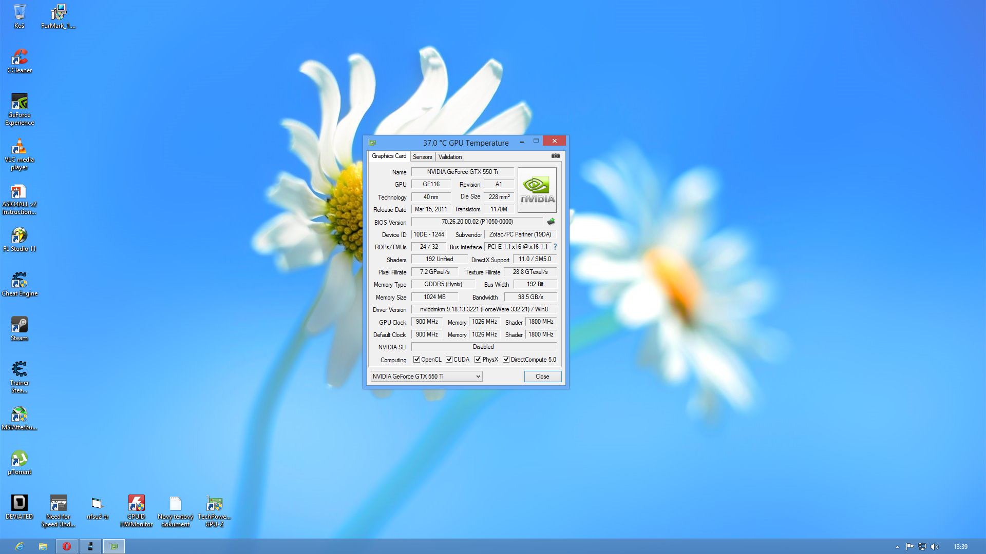
Task: Select the Cheat Engine desktop icon
Action: (20, 284)
